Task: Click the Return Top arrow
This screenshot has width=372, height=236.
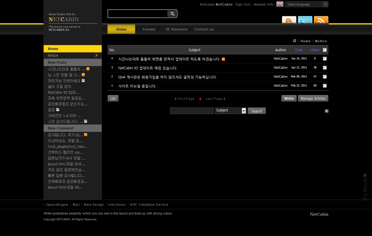Action: pos(365,187)
